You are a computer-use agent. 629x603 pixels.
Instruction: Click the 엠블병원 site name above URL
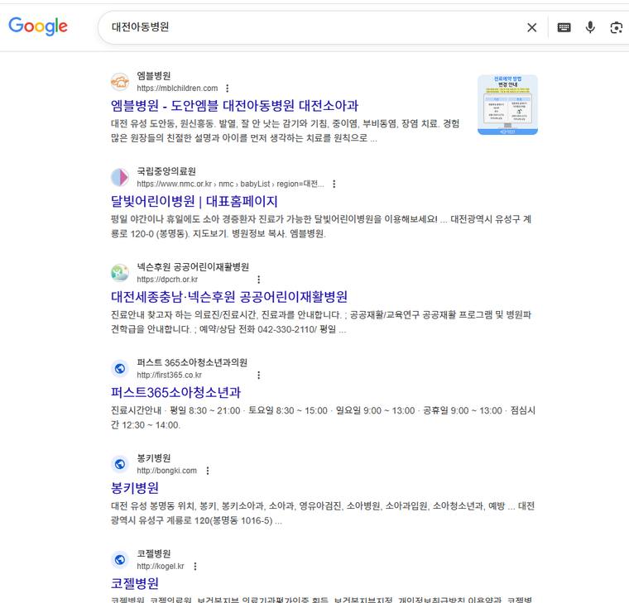pyautogui.click(x=154, y=76)
